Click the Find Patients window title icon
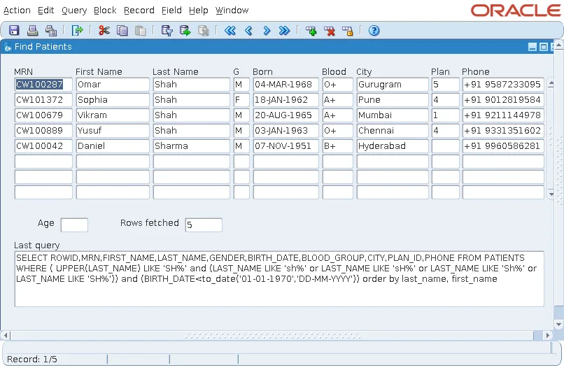The height and width of the screenshot is (370, 564). tap(8, 47)
